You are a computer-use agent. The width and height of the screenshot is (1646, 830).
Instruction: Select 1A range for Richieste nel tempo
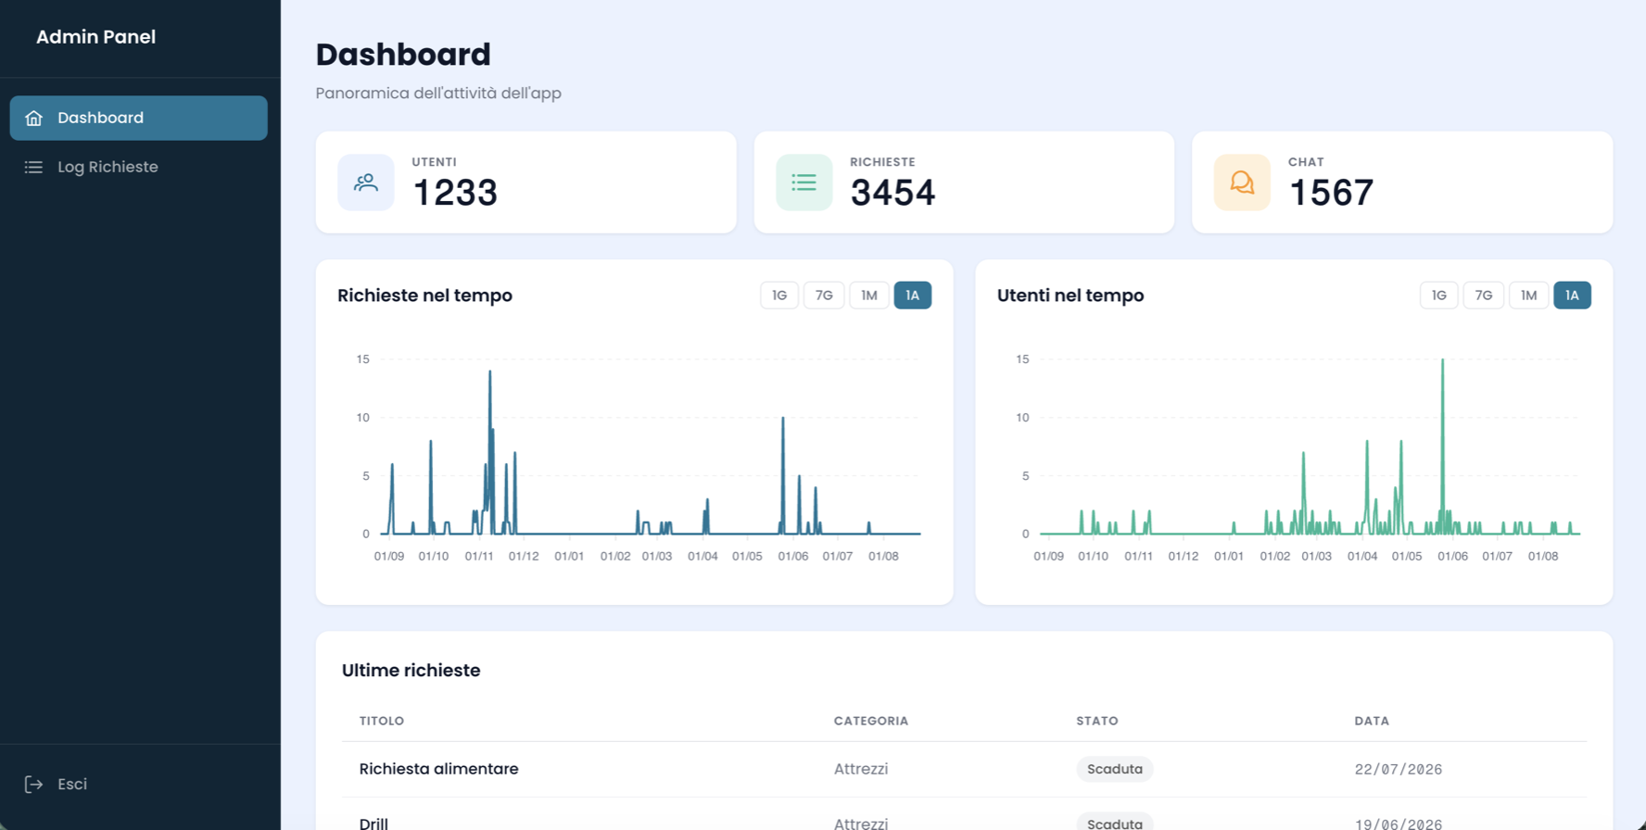[913, 296]
